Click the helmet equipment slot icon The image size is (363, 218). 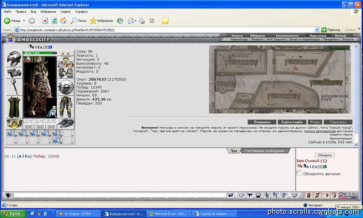pyautogui.click(x=14, y=58)
